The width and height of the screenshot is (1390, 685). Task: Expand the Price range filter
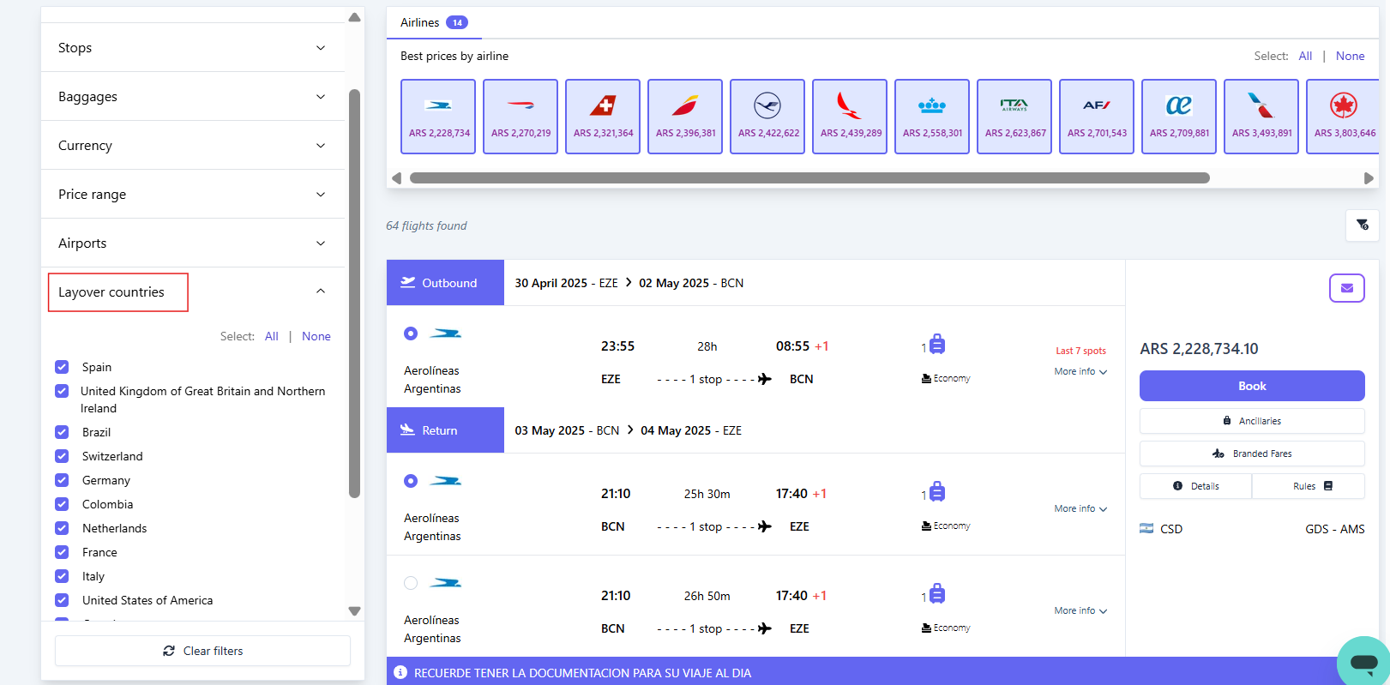pos(193,195)
